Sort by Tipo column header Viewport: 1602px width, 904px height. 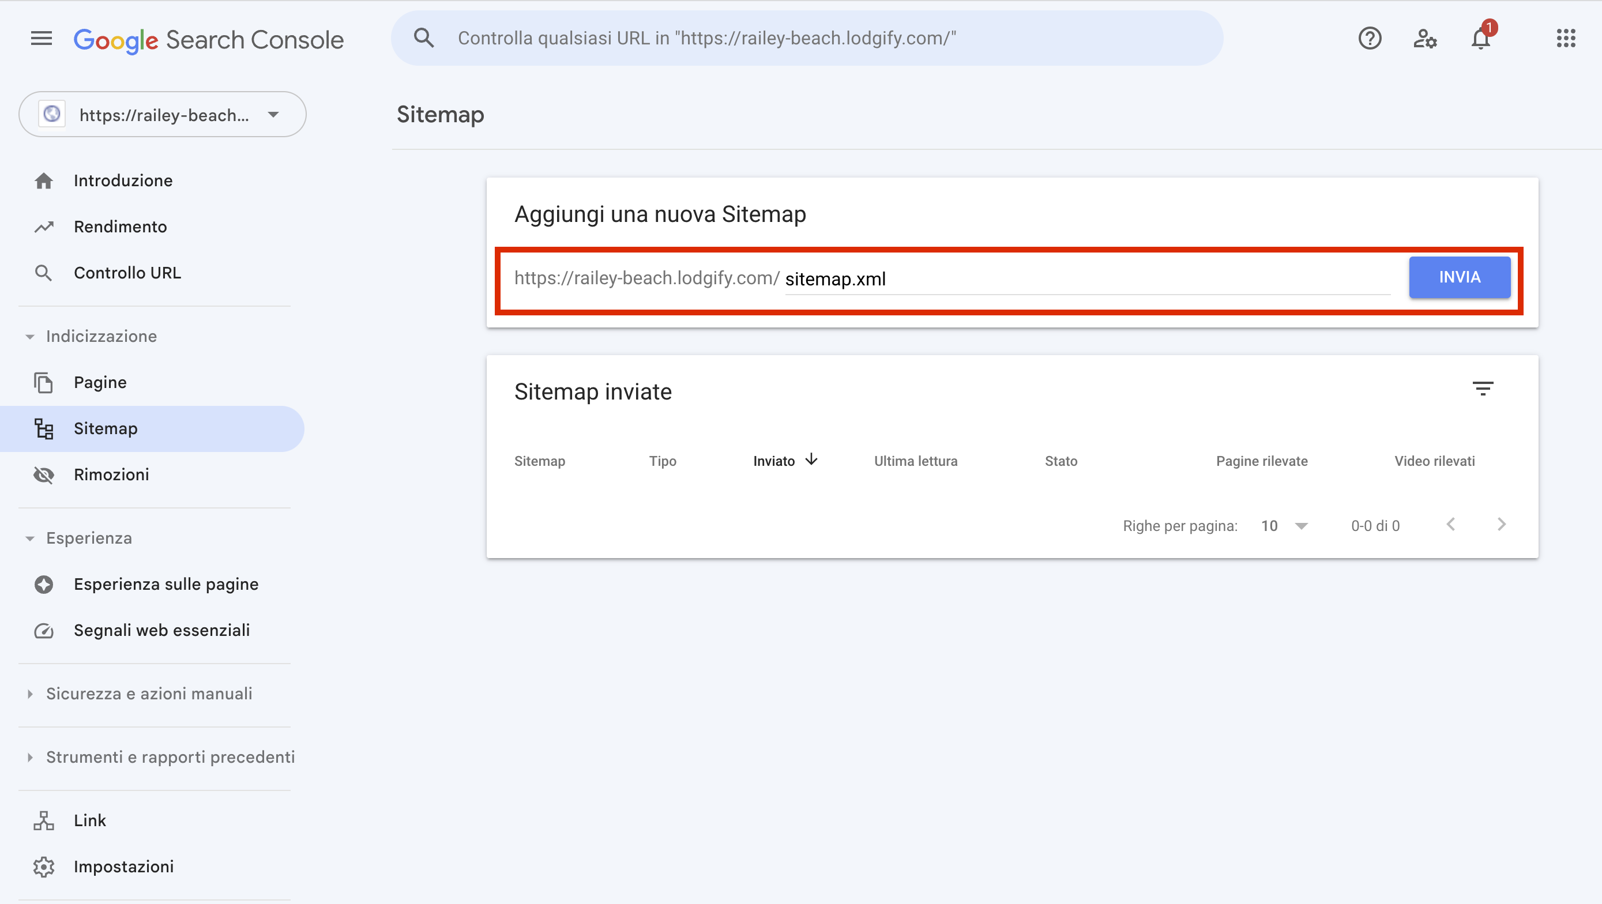point(663,461)
